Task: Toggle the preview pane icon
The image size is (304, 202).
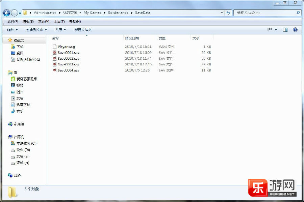Action: pos(285,30)
